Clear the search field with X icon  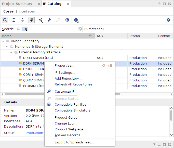pyautogui.click(x=80, y=29)
